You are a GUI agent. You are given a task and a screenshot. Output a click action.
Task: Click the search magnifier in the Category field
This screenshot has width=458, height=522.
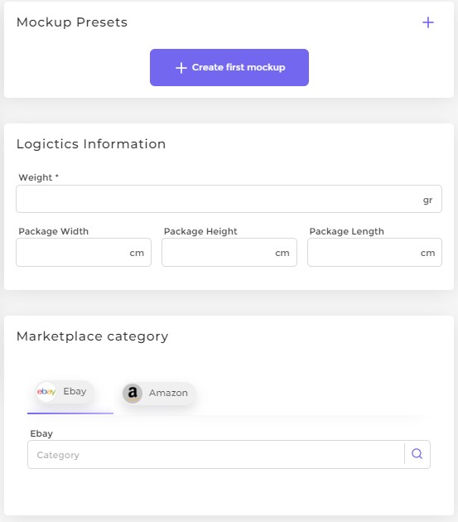(417, 454)
